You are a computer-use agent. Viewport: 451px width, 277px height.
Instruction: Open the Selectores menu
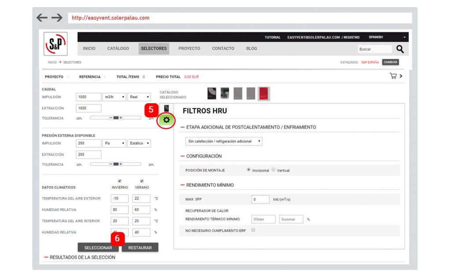pyautogui.click(x=154, y=49)
